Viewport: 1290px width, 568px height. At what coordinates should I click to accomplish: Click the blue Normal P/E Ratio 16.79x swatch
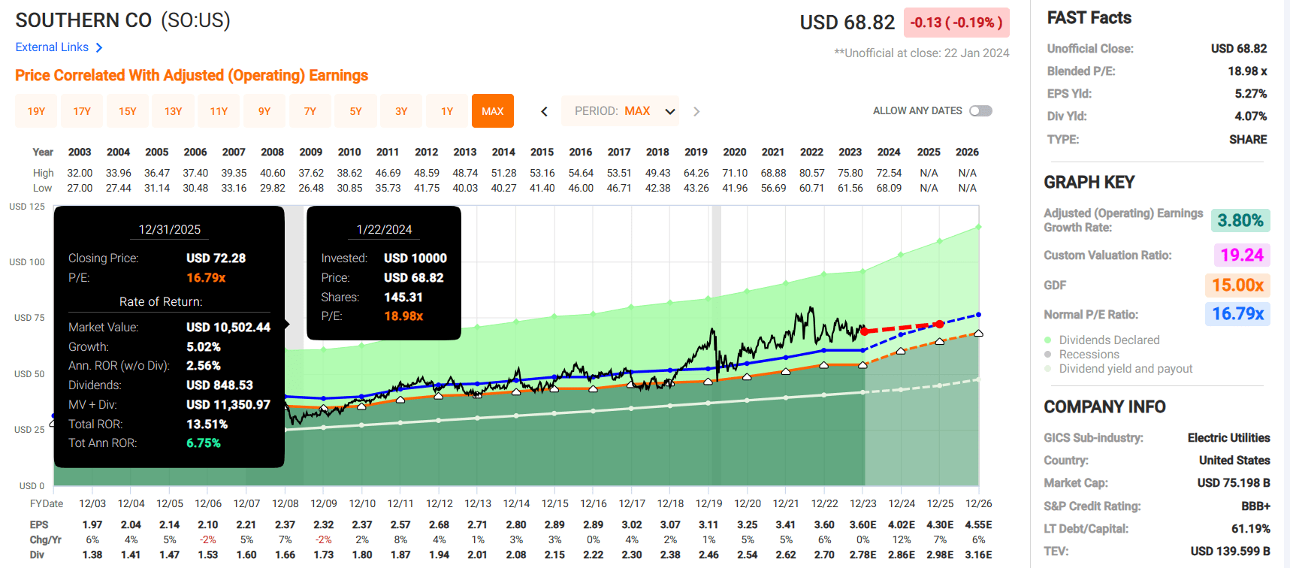coord(1237,314)
